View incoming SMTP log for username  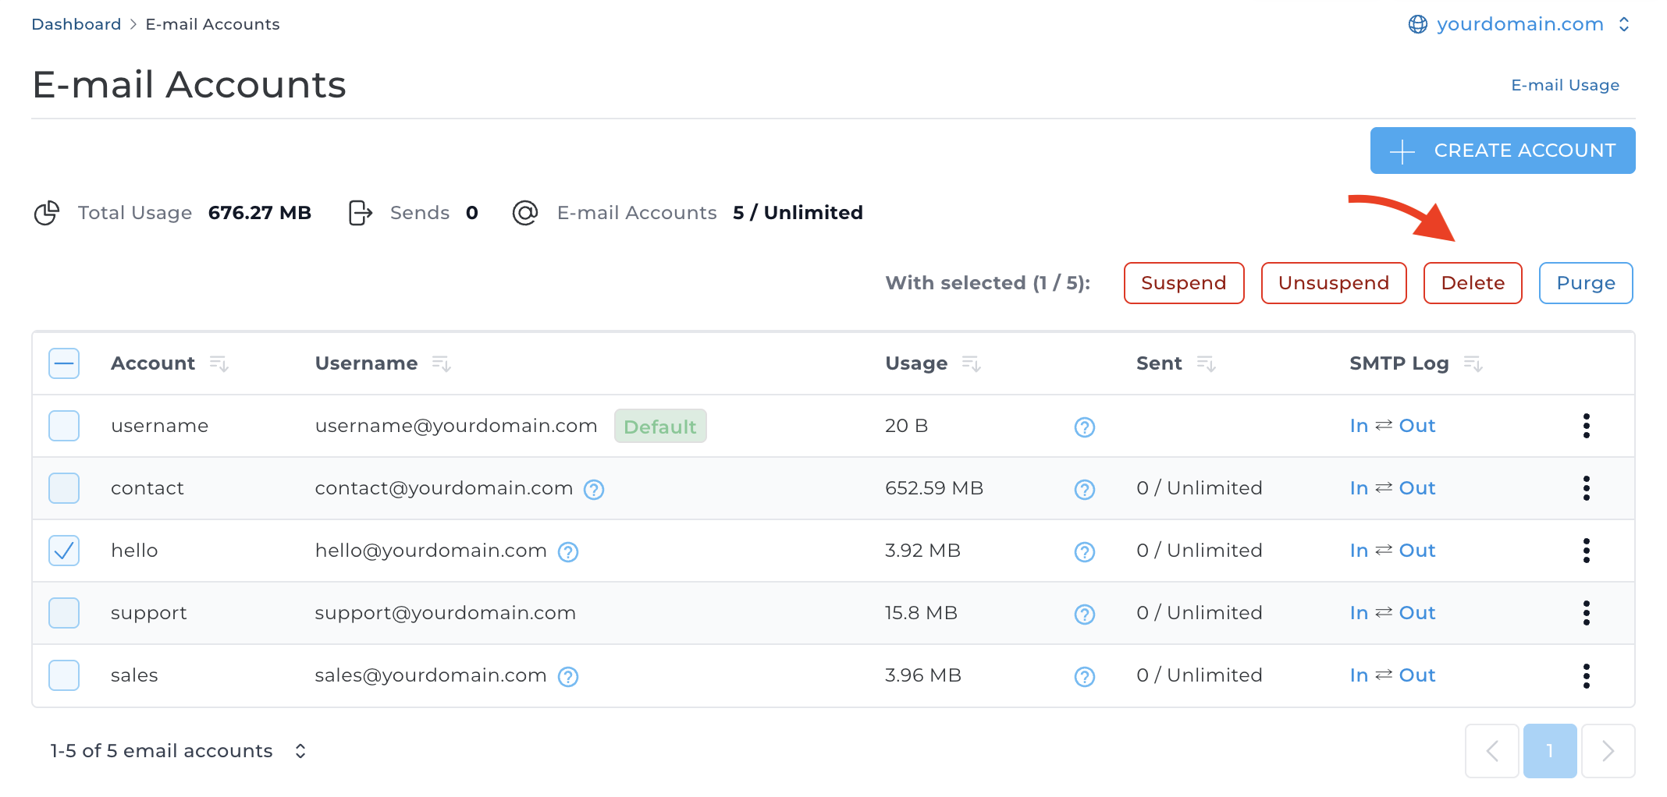[1359, 426]
